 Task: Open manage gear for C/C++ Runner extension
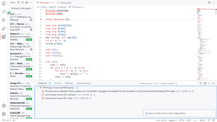coord(31,30)
